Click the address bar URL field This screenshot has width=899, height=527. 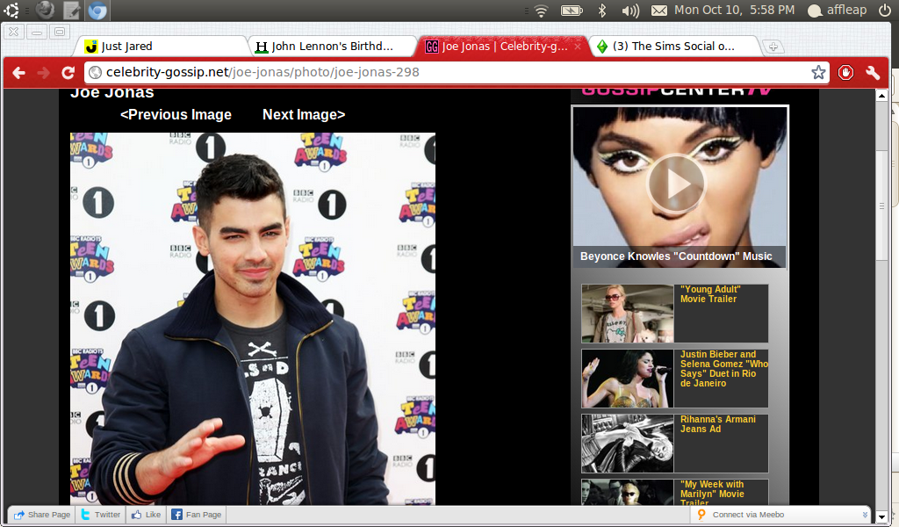click(457, 72)
